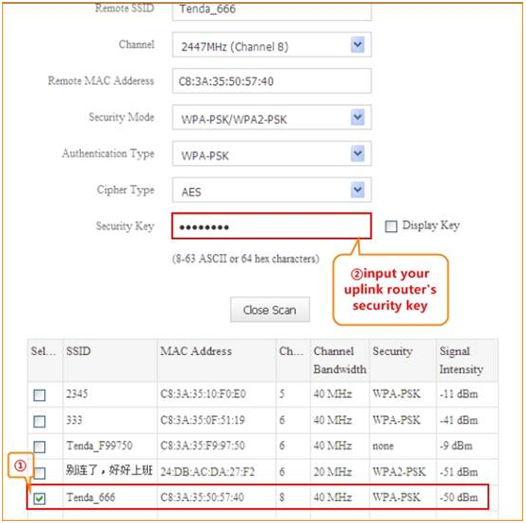The width and height of the screenshot is (526, 523).
Task: Click the Tenda_666 SSID name in the table
Action: 90,498
